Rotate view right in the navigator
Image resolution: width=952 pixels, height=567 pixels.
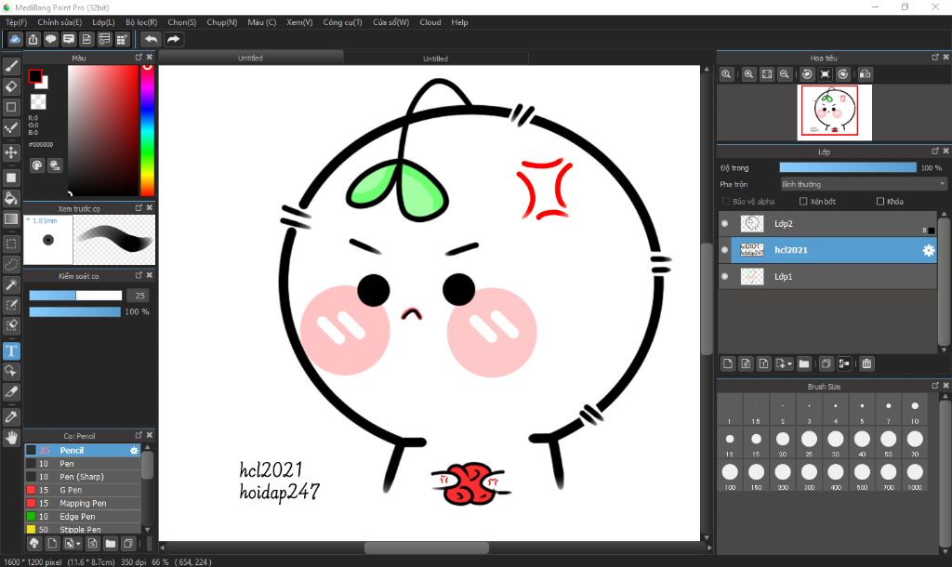click(842, 74)
